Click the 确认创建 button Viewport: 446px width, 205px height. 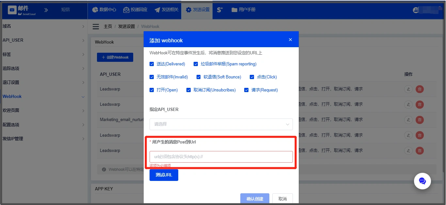coord(255,199)
